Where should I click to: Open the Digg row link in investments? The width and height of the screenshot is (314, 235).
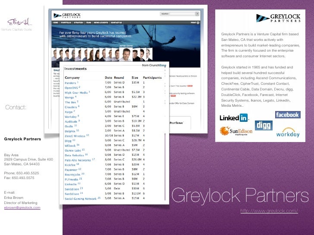pos(68,141)
